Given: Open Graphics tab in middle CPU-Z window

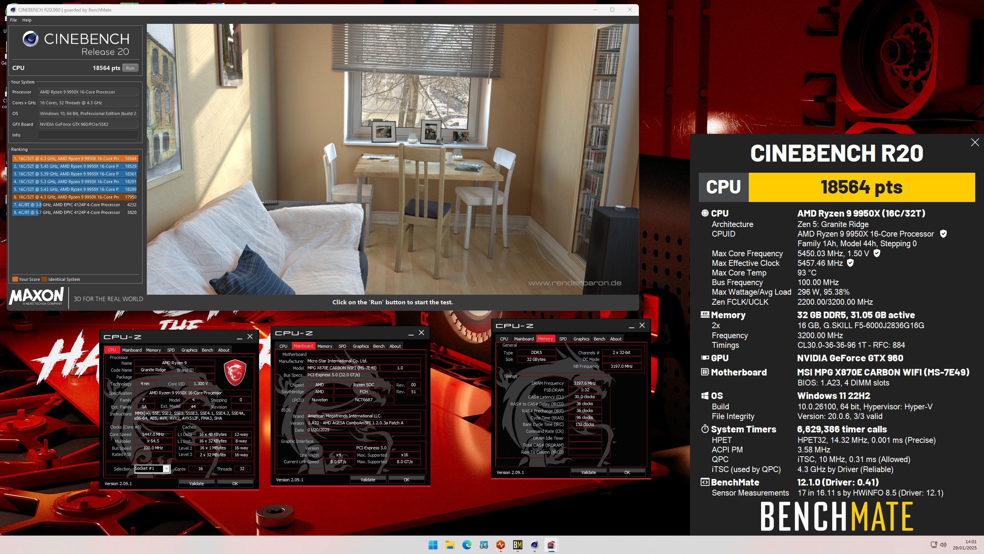Looking at the screenshot, I should click(361, 346).
